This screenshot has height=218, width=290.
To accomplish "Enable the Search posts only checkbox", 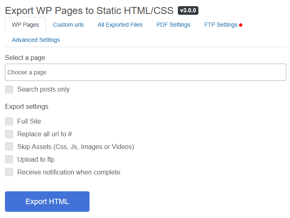I will tap(9, 89).
